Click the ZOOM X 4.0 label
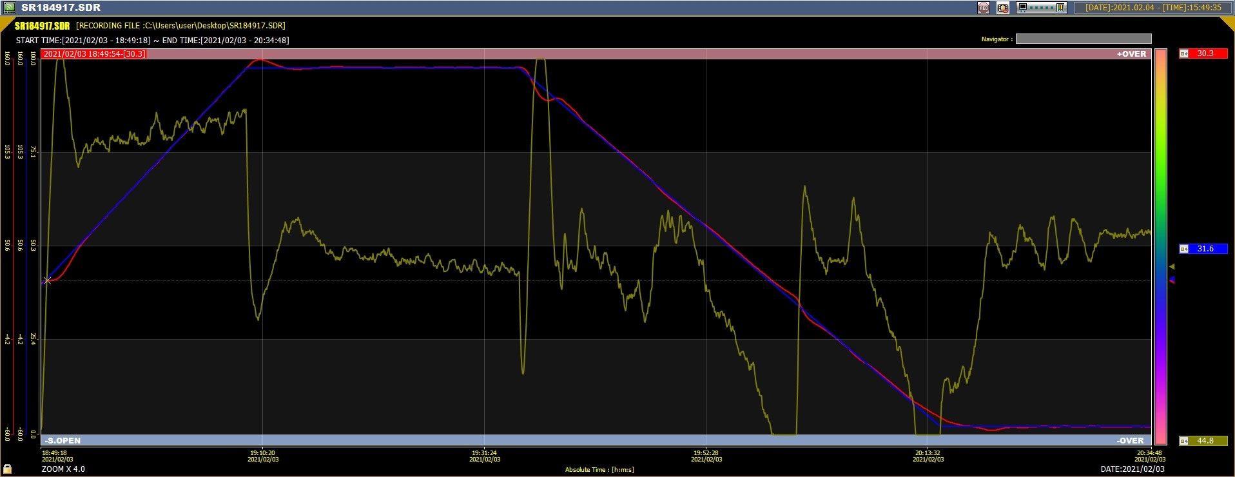Screen dimensions: 1235x477 point(63,469)
